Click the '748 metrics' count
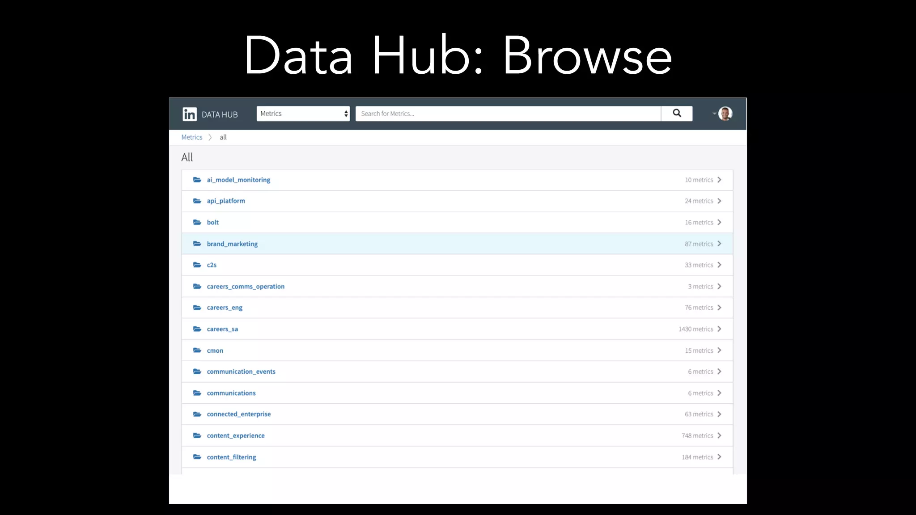Image resolution: width=916 pixels, height=515 pixels. coord(697,435)
